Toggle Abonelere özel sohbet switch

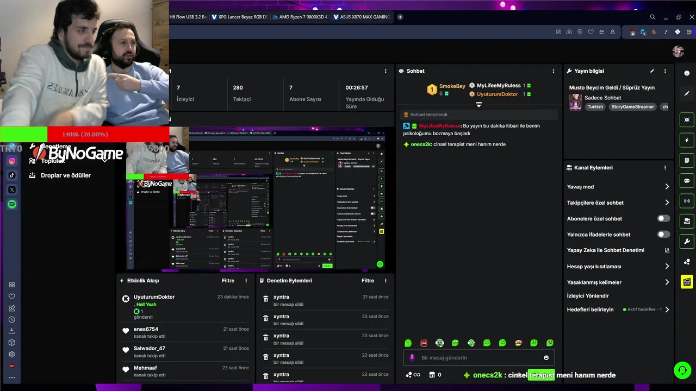(x=663, y=218)
